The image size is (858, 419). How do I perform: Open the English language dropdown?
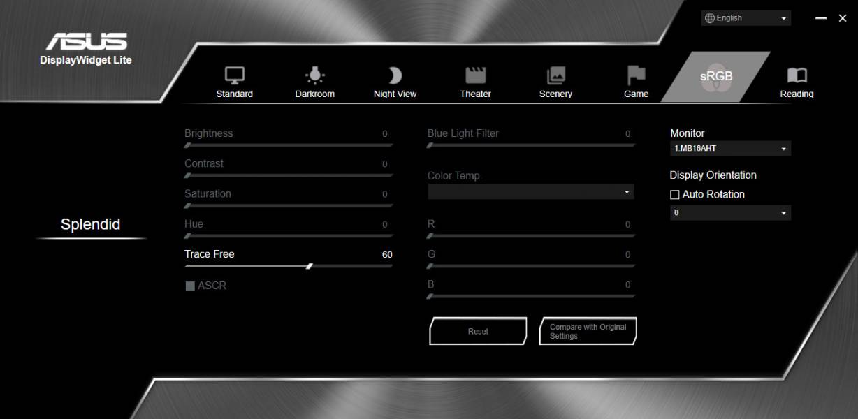(x=746, y=18)
